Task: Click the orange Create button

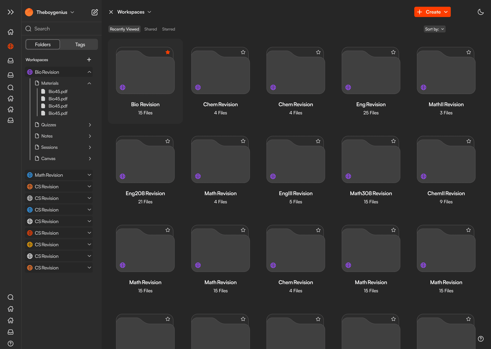Action: click(x=432, y=12)
